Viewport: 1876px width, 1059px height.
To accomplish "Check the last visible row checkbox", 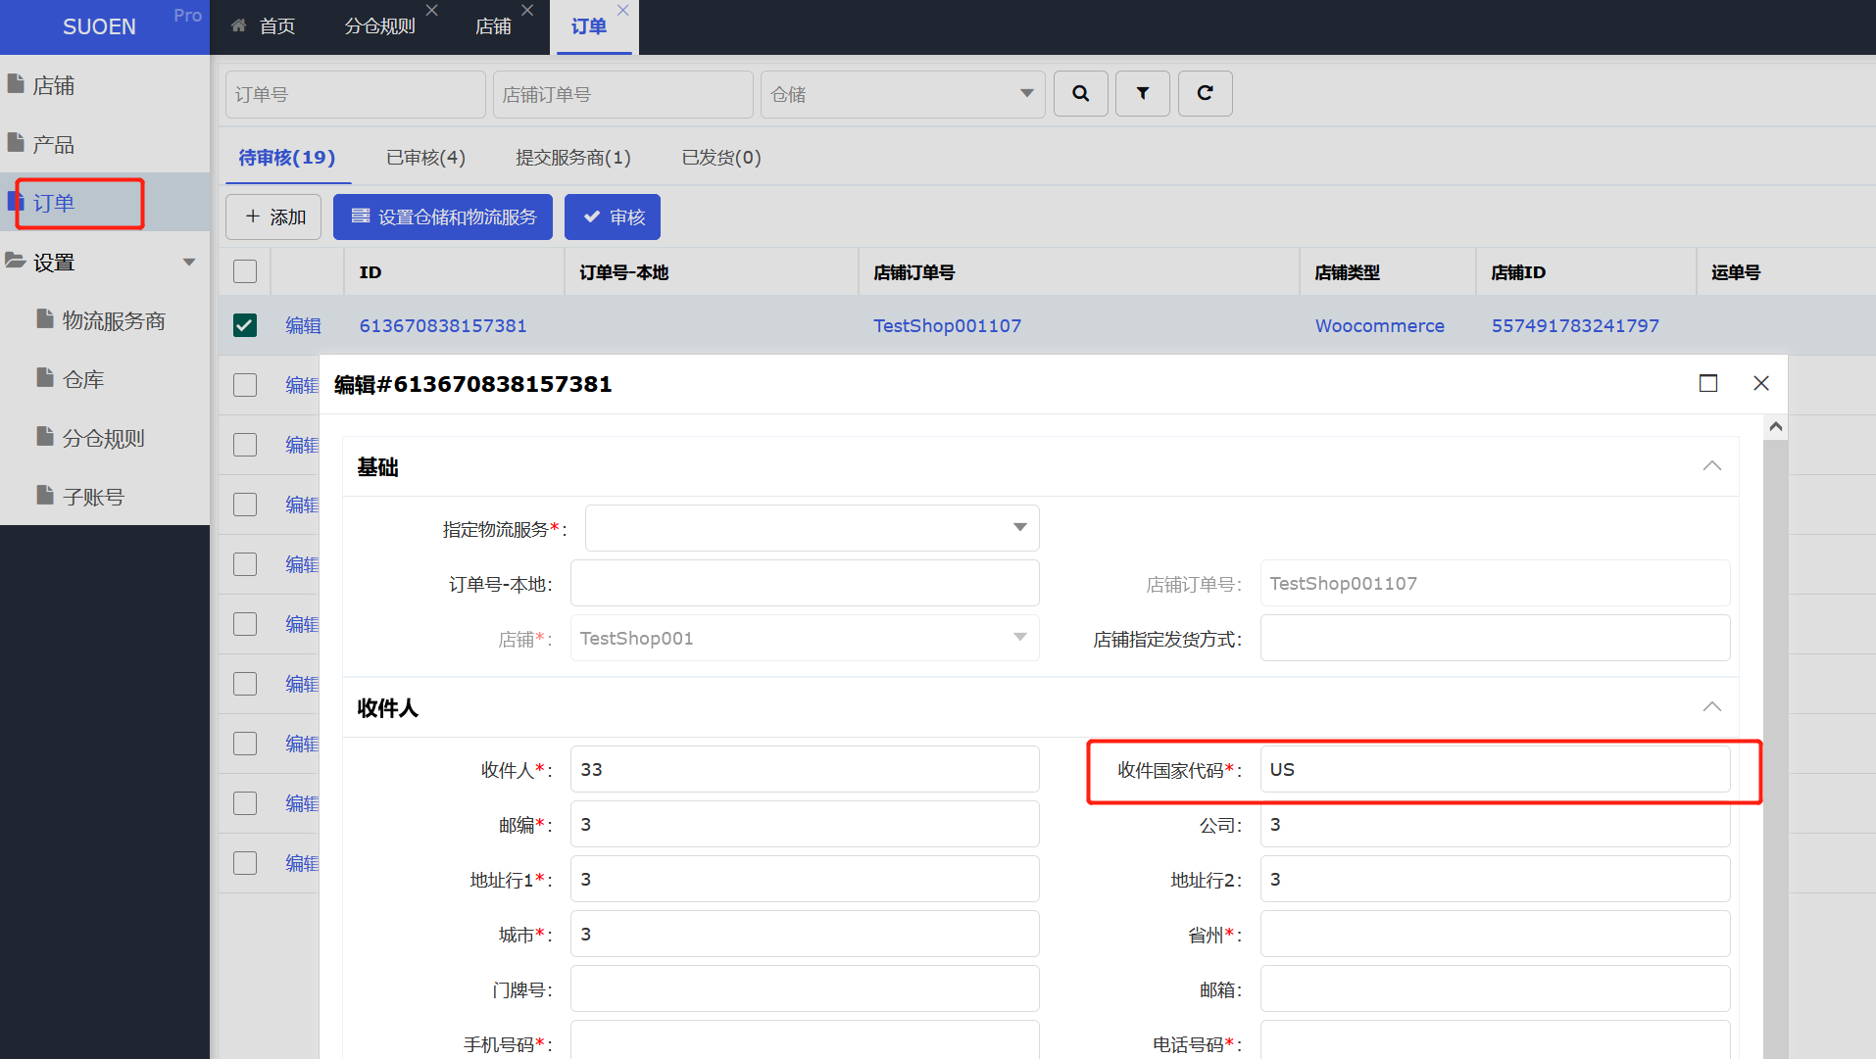I will pos(245,863).
